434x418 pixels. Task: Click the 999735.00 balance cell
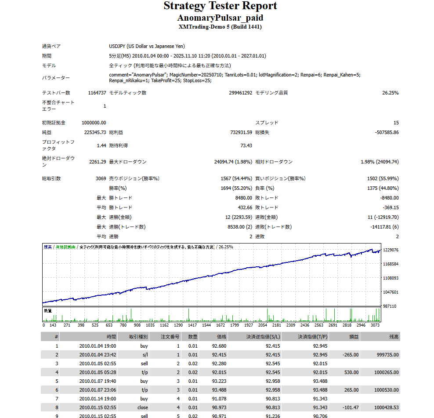tap(386, 354)
